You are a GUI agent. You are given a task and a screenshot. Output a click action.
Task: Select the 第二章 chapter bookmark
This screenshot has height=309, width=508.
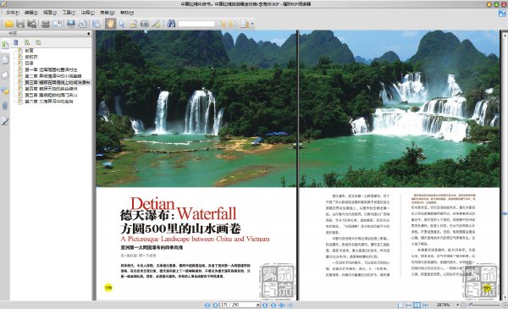[53, 76]
